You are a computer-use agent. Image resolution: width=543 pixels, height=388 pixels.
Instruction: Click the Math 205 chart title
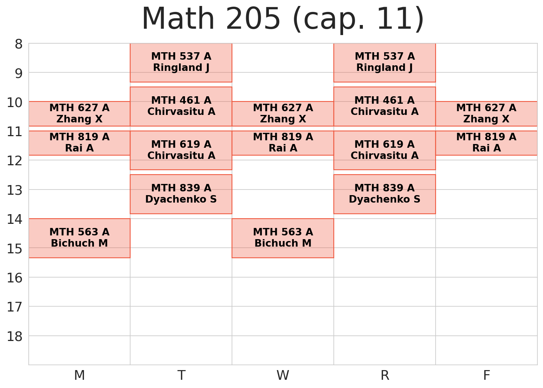pos(283,20)
